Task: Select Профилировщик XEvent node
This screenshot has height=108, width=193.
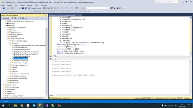Action: [x=15, y=96]
